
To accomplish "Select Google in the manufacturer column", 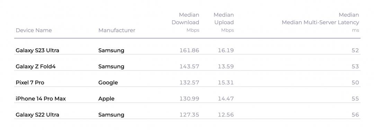I will pyautogui.click(x=108, y=83).
